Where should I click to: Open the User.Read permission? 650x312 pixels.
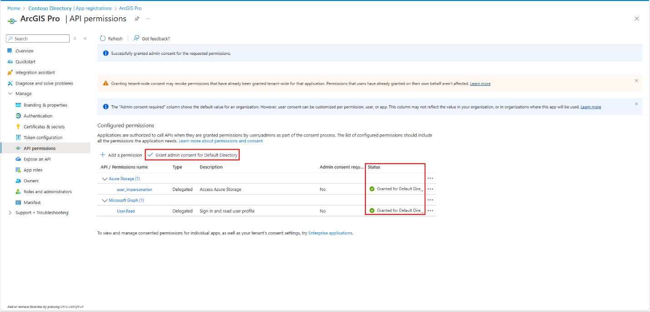click(x=126, y=211)
